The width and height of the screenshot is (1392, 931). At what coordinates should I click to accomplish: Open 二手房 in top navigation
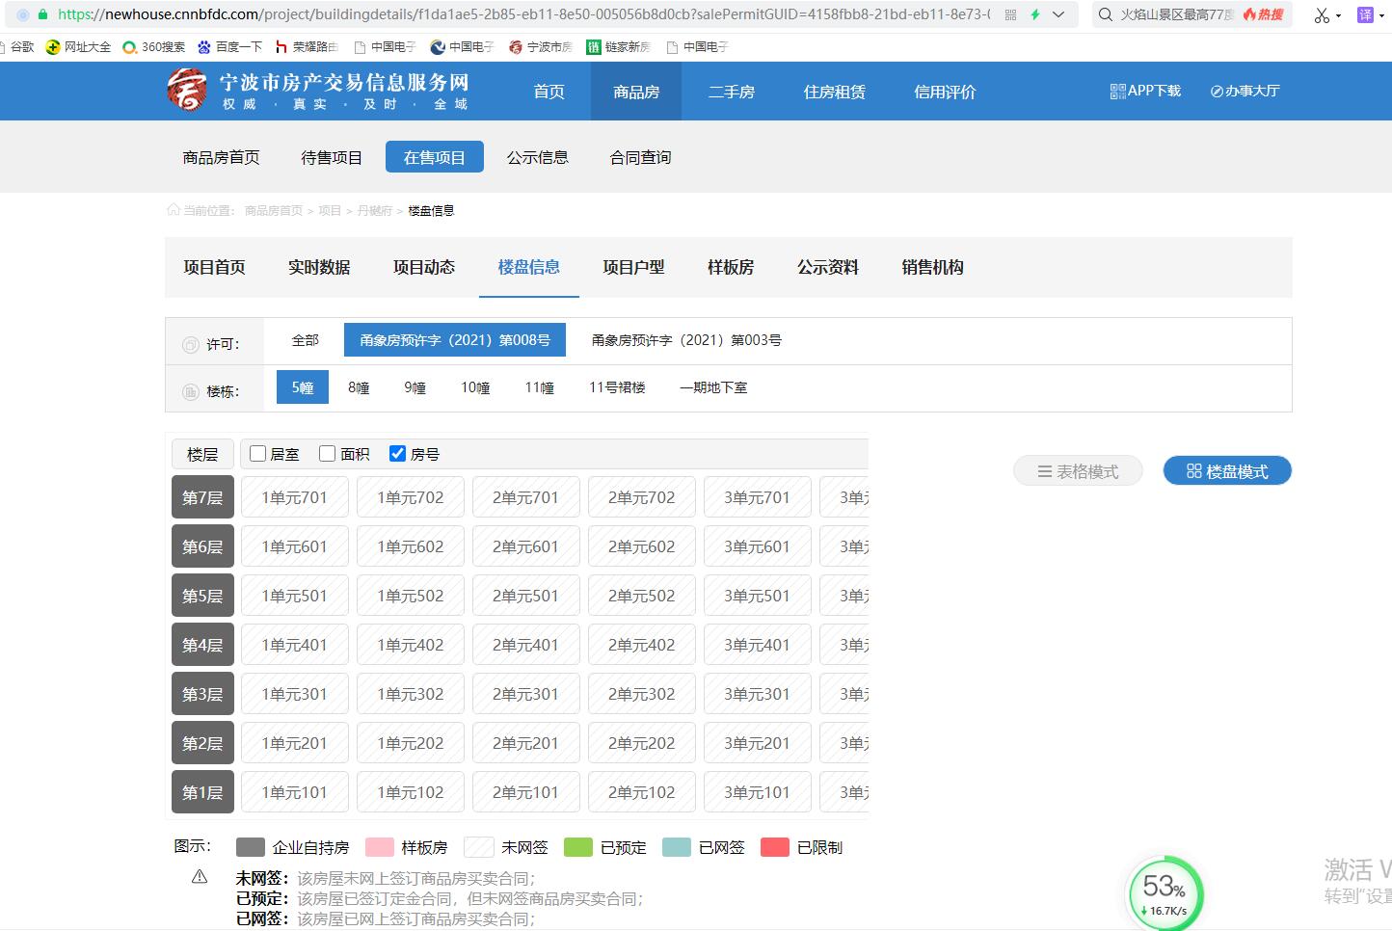[x=732, y=92]
